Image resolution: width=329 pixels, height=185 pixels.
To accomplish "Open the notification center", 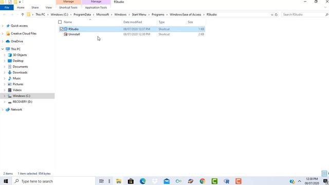I will tap(325, 181).
